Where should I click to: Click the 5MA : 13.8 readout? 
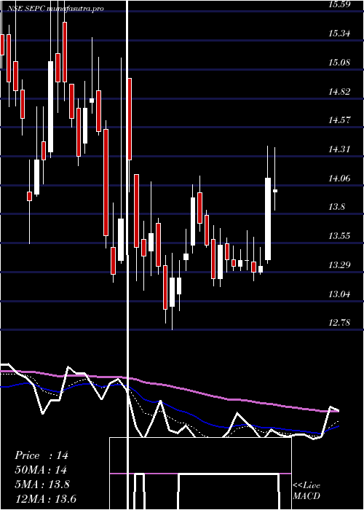42,484
